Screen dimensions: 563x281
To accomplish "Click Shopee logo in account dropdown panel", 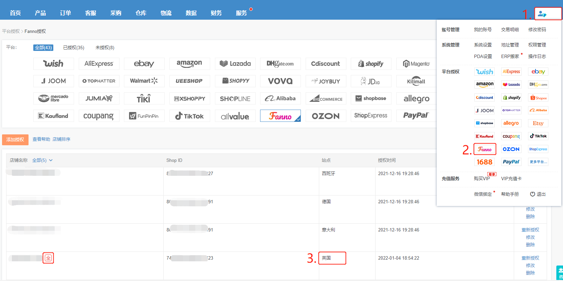I will (538, 98).
